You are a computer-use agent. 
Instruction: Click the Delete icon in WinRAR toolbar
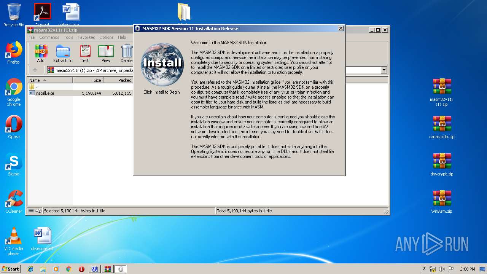127,54
